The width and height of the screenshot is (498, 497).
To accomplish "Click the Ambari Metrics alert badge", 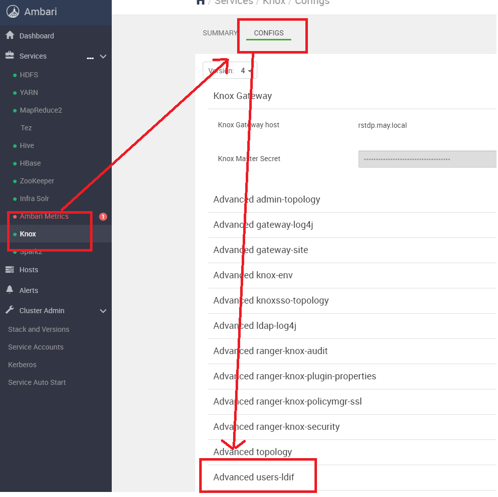I will coord(103,217).
